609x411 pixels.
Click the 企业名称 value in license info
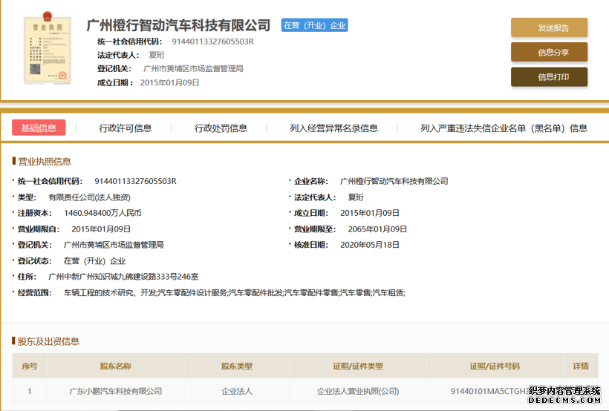point(394,181)
